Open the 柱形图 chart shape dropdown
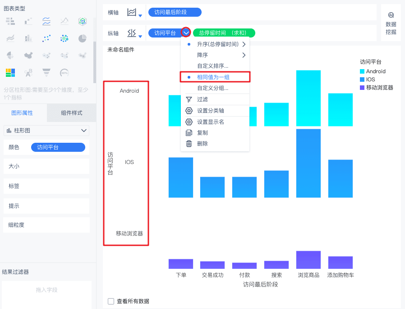 [x=46, y=131]
